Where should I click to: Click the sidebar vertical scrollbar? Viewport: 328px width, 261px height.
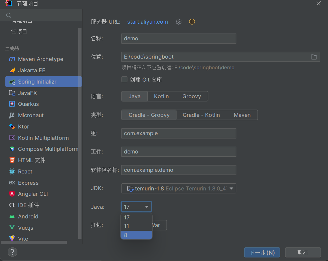80,133
